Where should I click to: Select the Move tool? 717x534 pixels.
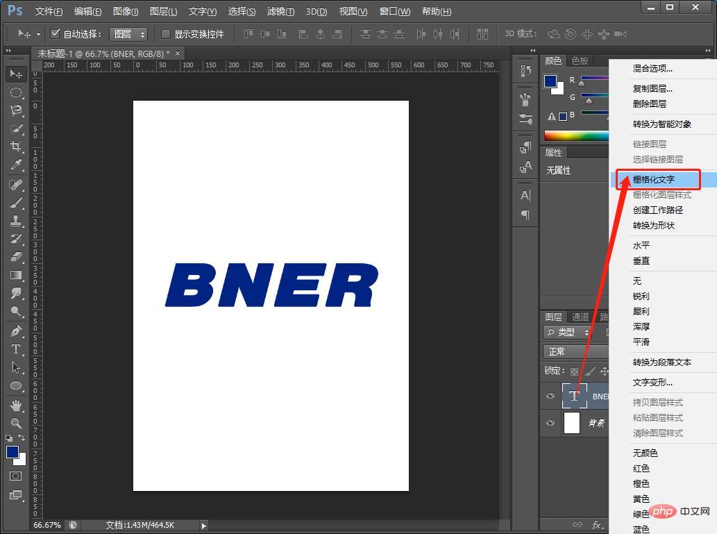pos(16,74)
